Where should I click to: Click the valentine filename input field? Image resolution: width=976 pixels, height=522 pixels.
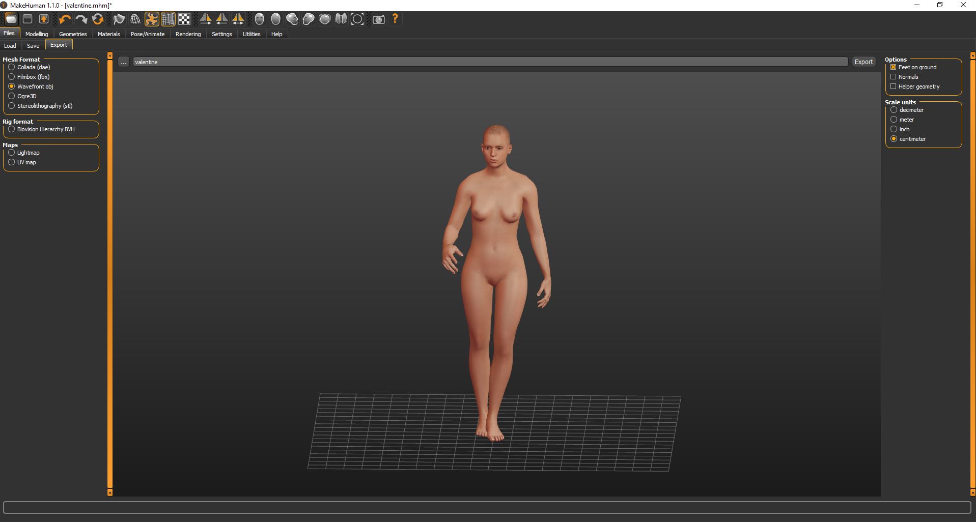click(490, 62)
